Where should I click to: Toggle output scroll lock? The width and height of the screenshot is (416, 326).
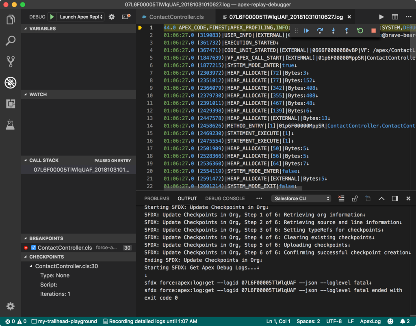[355, 199]
